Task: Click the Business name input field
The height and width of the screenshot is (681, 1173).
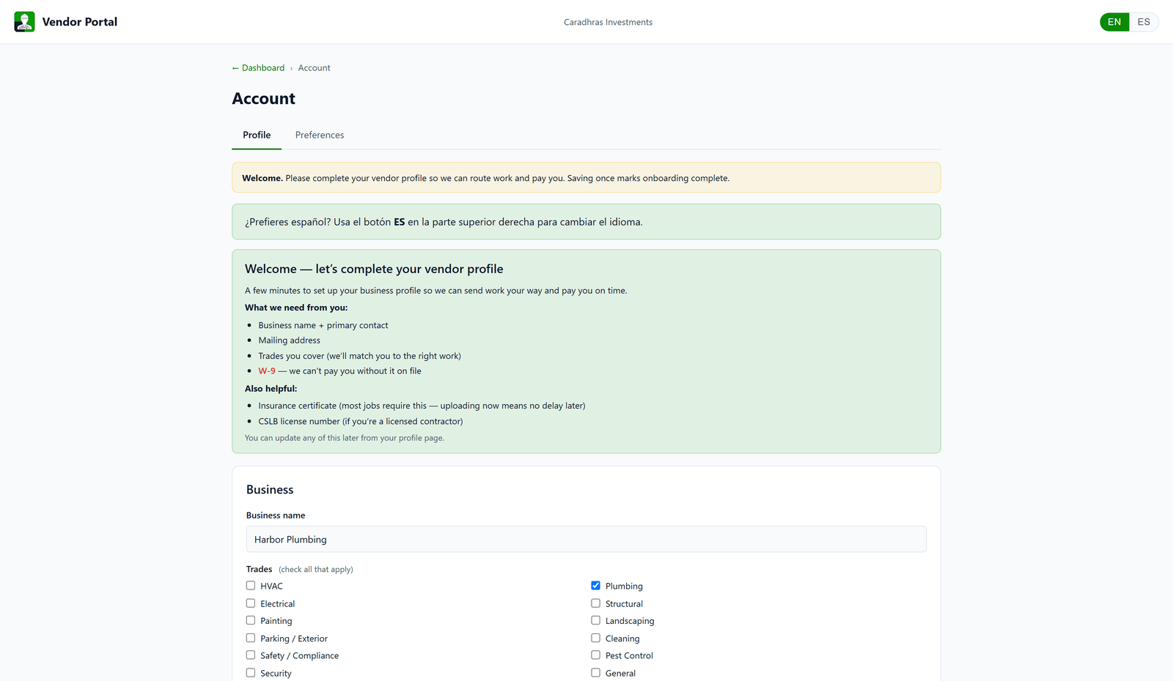Action: (586, 540)
